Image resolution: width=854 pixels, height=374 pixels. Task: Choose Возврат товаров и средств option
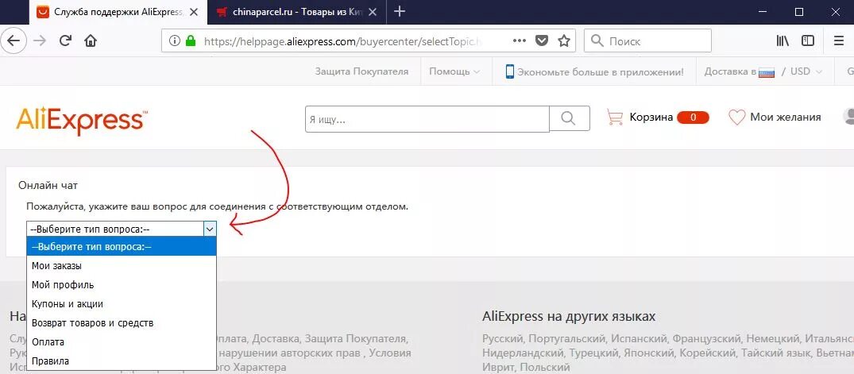(x=122, y=323)
